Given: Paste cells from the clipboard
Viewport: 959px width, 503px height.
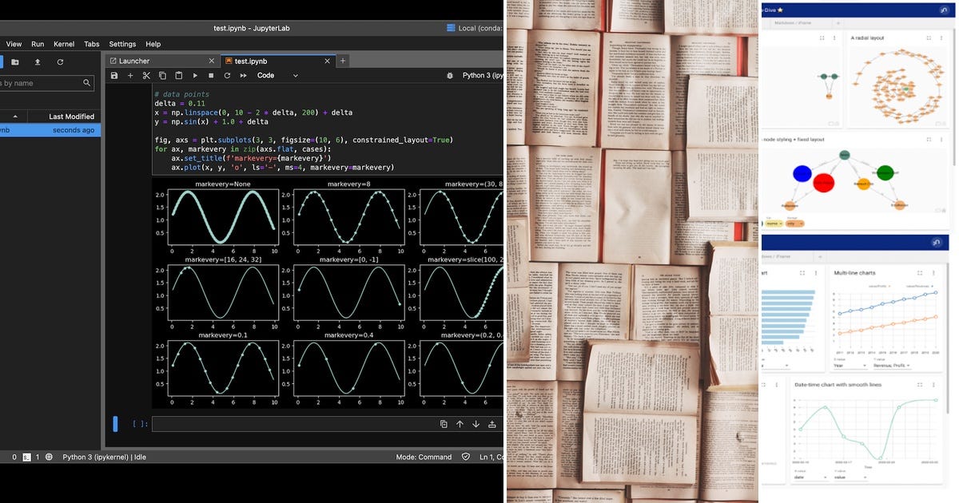Looking at the screenshot, I should point(179,75).
